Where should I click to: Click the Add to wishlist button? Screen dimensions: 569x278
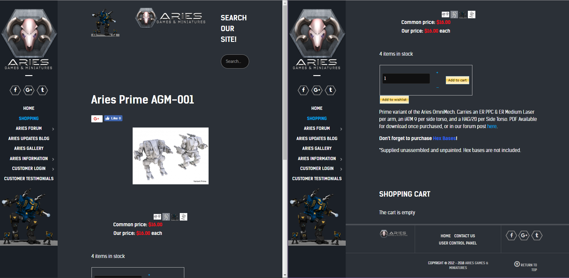394,100
